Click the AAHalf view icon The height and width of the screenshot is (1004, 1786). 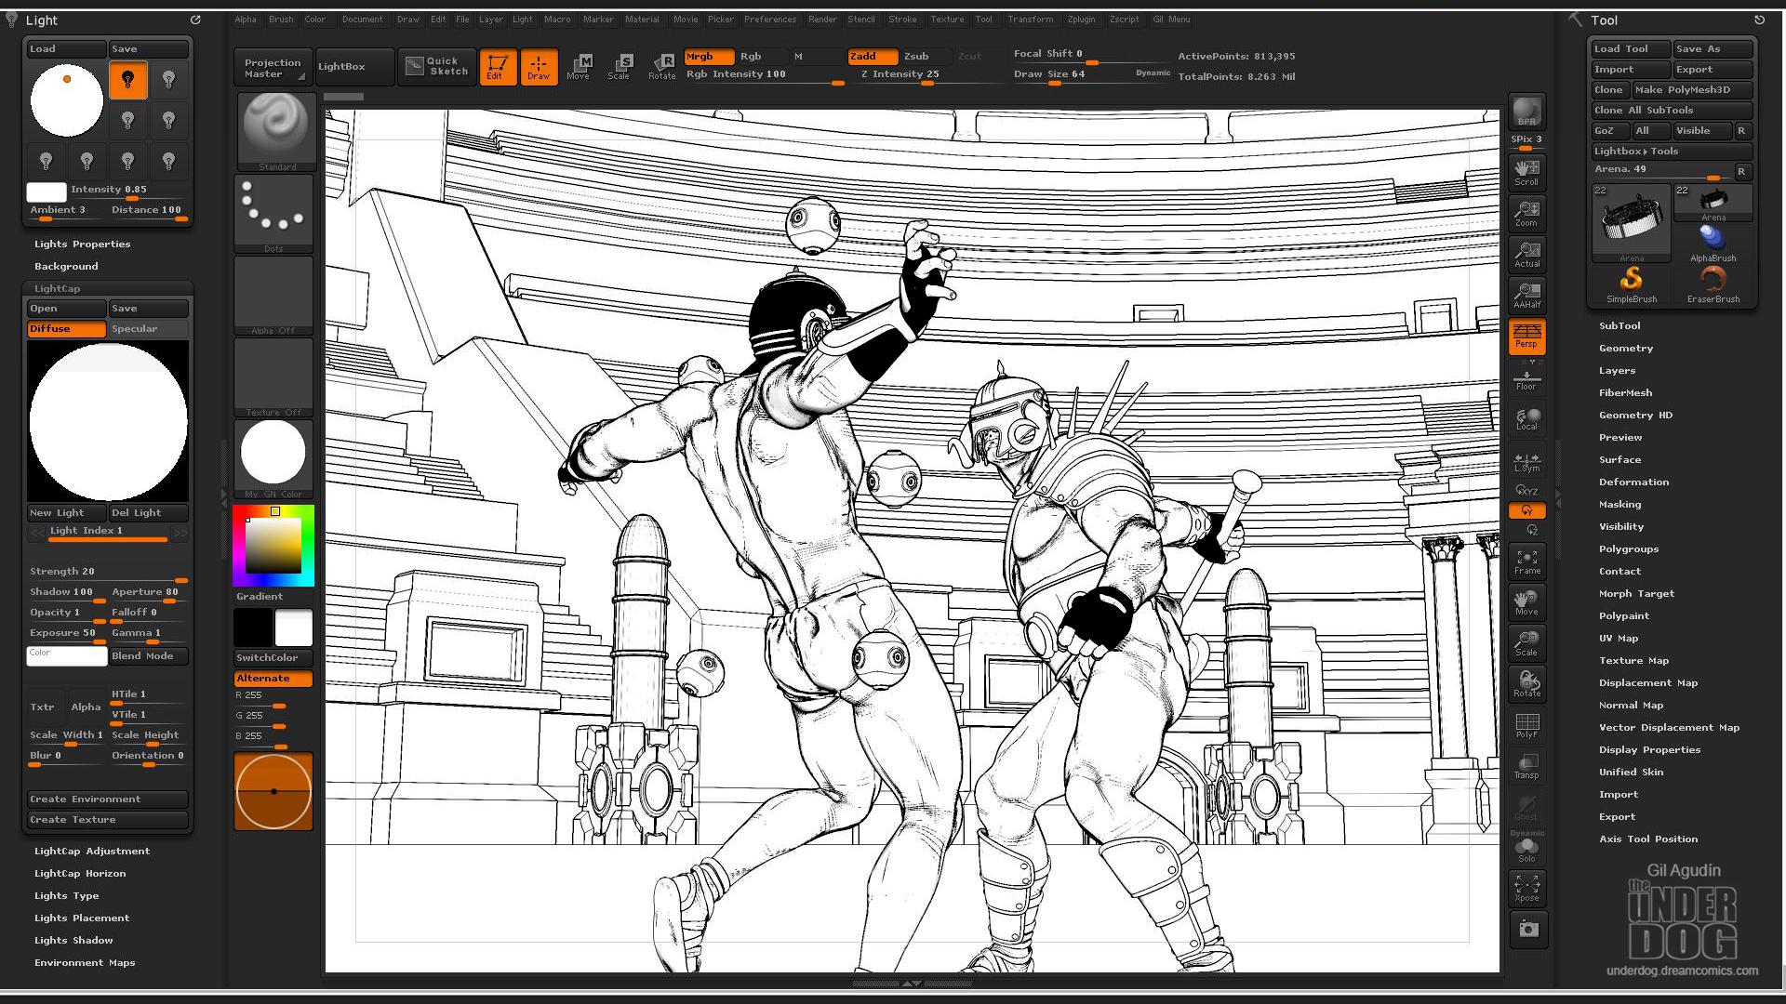(x=1526, y=295)
